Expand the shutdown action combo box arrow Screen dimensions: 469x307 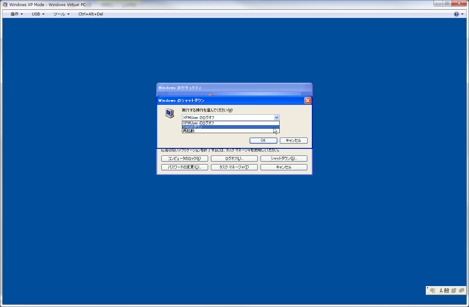pos(276,118)
